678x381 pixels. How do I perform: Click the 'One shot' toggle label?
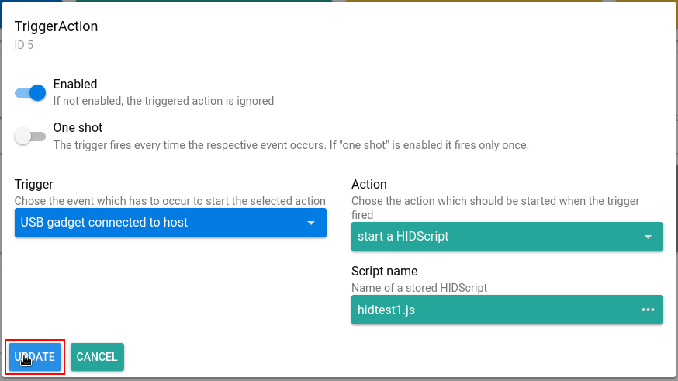(x=78, y=127)
